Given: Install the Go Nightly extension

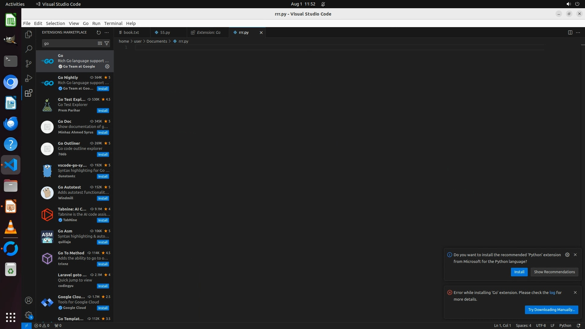Looking at the screenshot, I should (103, 89).
